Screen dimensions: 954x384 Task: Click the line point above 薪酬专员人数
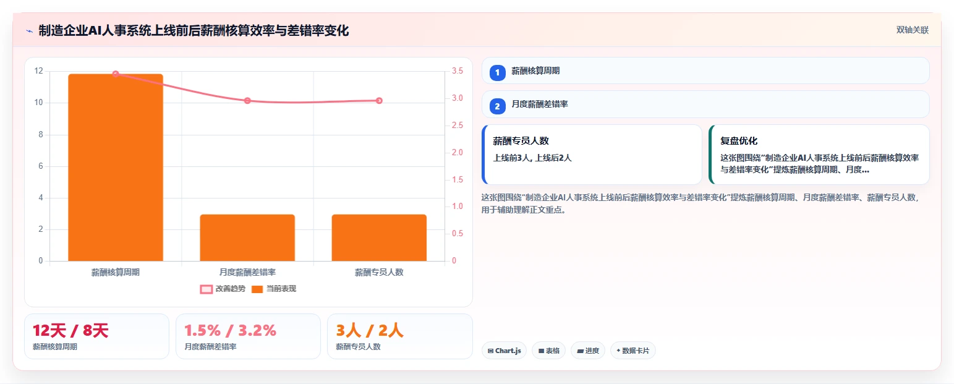coord(379,101)
